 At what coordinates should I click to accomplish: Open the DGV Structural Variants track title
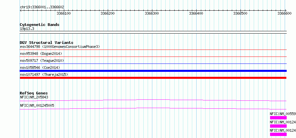(x=47, y=43)
